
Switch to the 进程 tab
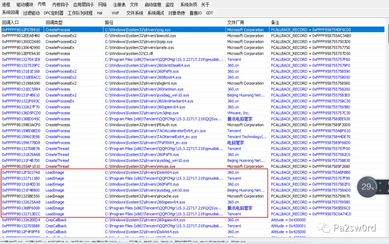[6, 5]
